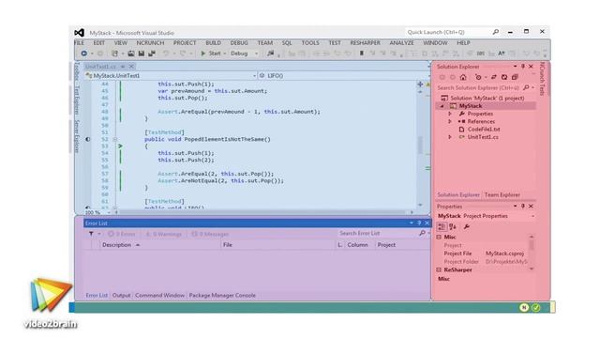Save the current file with the Save icon
600x338 pixels.
tap(142, 54)
